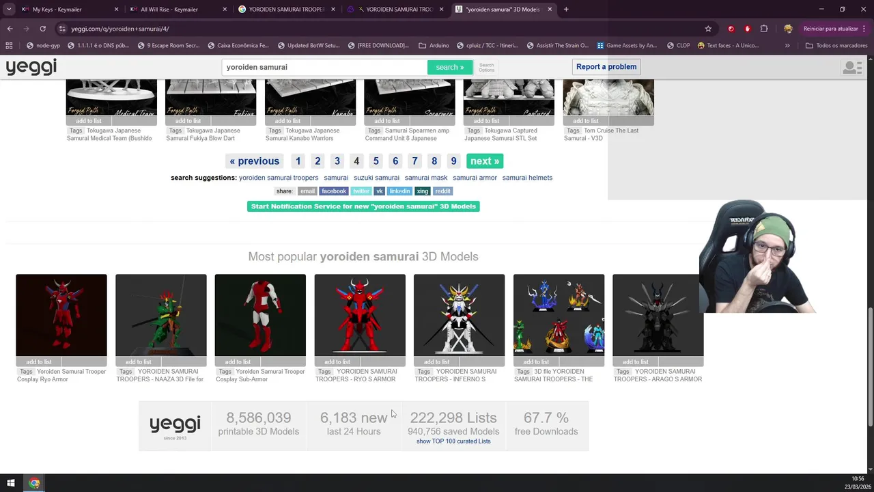Viewport: 874px width, 492px height.
Task: Add Cosplay Ryo Armor to list
Action: [x=39, y=361]
